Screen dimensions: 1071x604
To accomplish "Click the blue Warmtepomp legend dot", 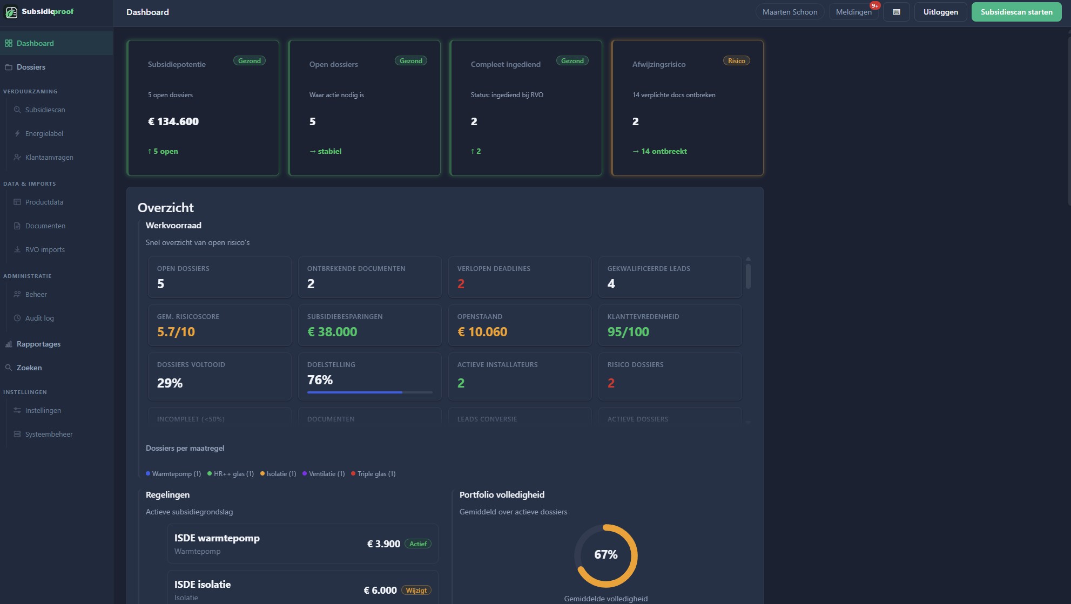I will click(x=148, y=473).
